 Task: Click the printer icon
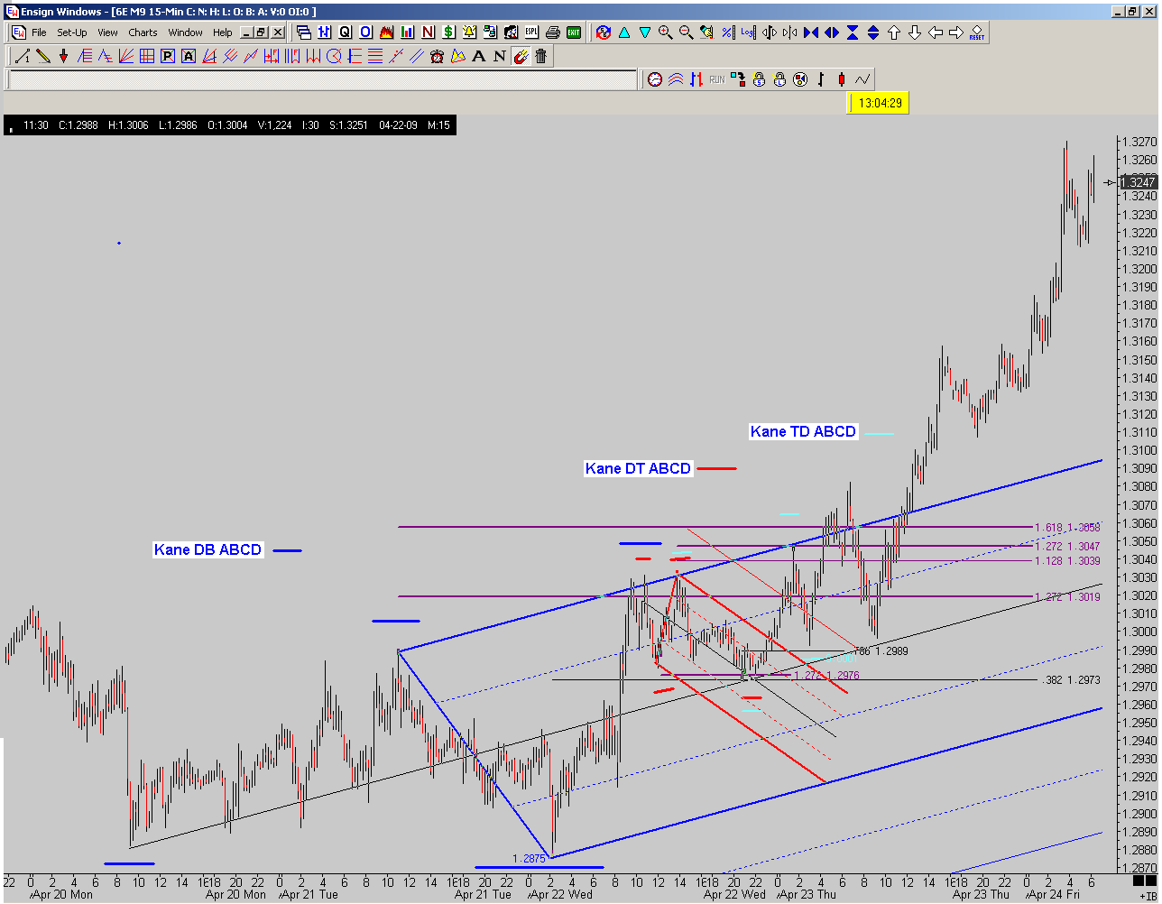pos(552,32)
